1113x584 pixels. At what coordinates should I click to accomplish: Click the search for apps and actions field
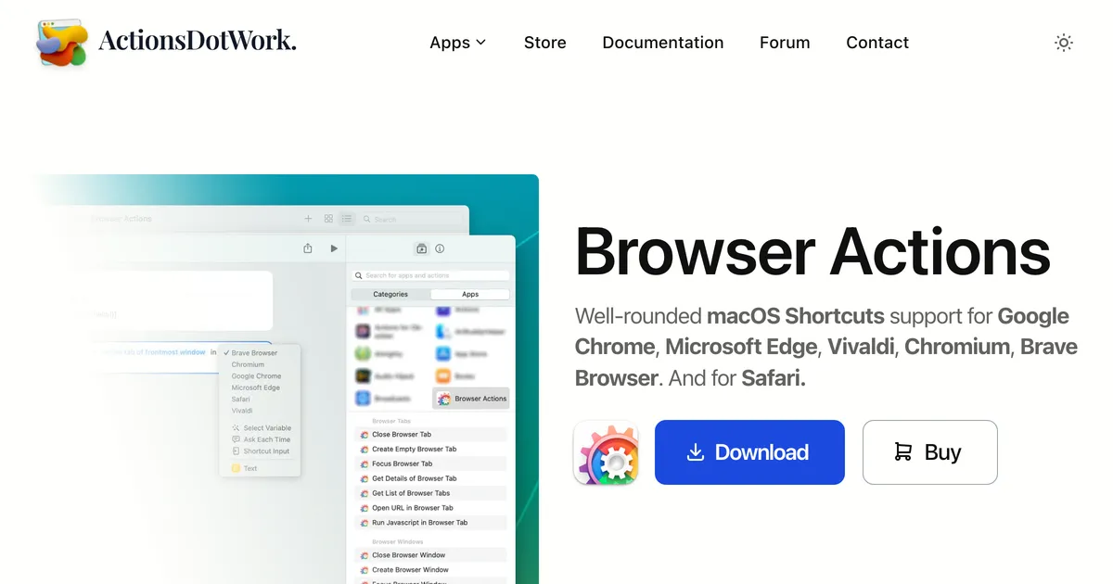point(431,275)
